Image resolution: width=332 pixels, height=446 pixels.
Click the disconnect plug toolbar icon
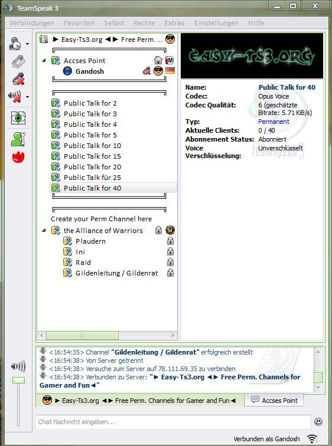pyautogui.click(x=18, y=61)
